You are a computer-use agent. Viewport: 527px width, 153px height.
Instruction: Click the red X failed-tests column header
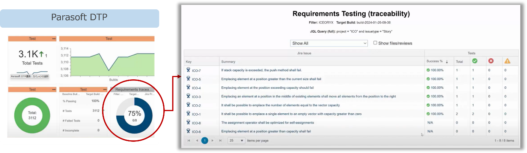491,61
